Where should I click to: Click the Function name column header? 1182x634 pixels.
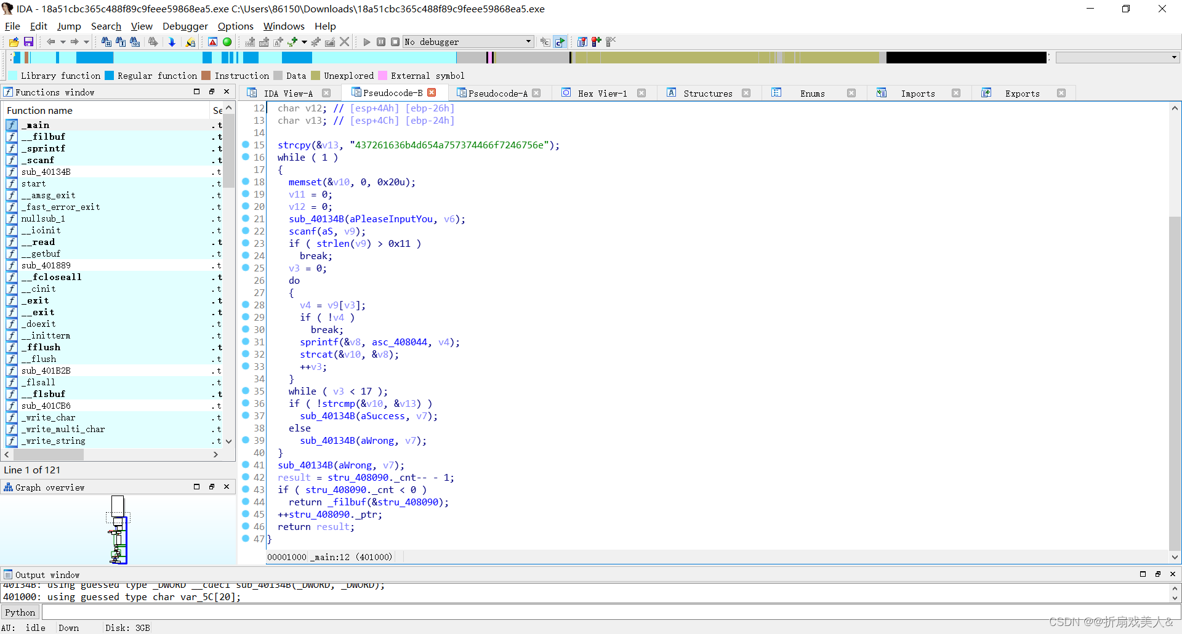(107, 110)
